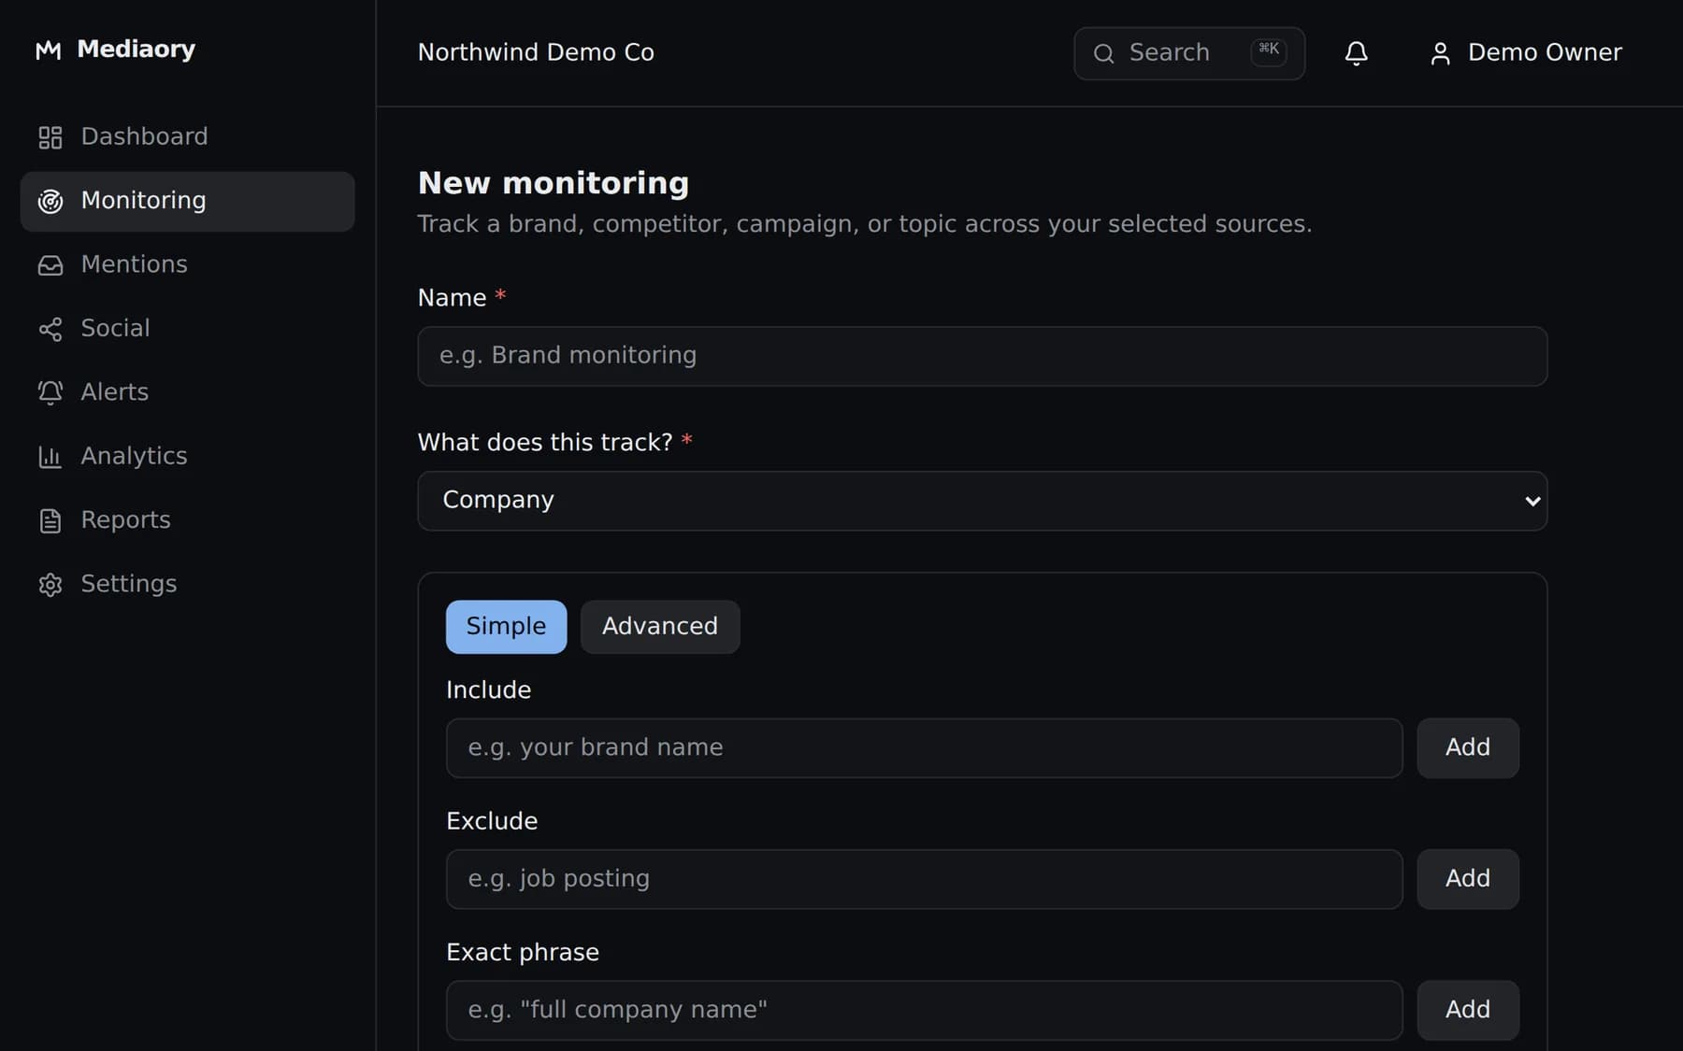
Task: Open Analytics from sidebar
Action: pos(187,457)
